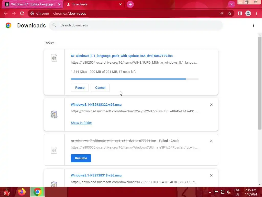
Task: Expand the tab search dropdown arrow
Action: [x=231, y=4]
